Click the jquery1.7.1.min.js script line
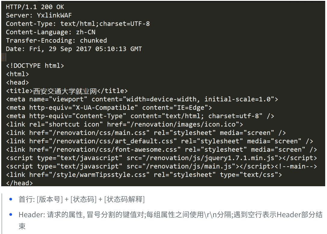Screen dimensions: 327x234 point(161,158)
